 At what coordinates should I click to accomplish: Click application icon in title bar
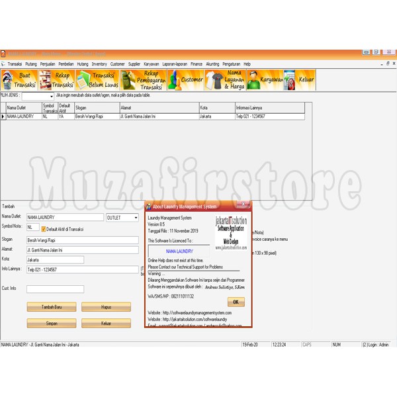pyautogui.click(x=3, y=54)
